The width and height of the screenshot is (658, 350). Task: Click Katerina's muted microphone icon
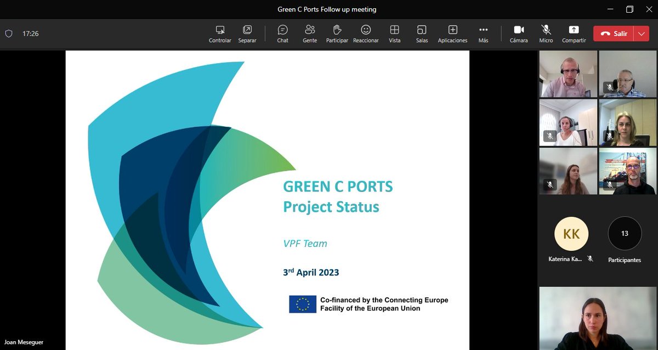point(590,258)
